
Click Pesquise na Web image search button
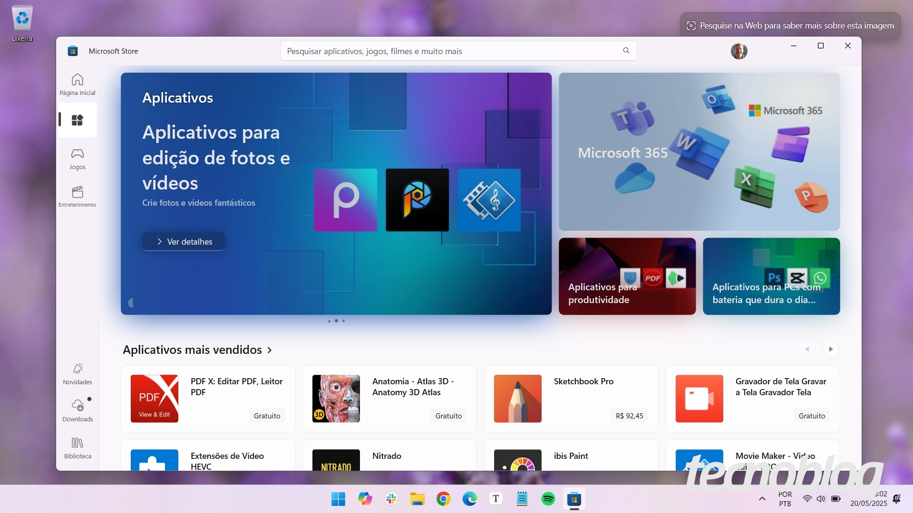(790, 26)
